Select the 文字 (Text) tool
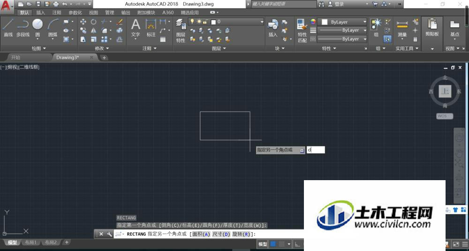Image resolution: width=469 pixels, height=251 pixels. point(136,28)
